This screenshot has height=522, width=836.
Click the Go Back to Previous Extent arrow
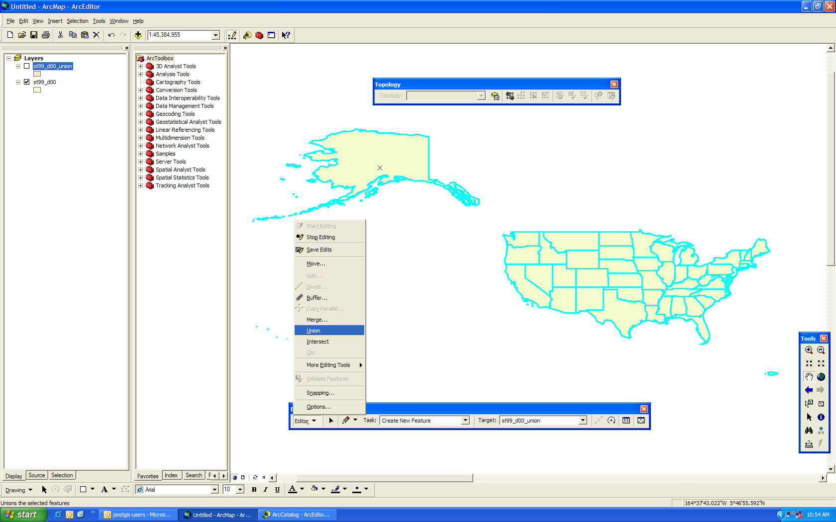point(809,390)
